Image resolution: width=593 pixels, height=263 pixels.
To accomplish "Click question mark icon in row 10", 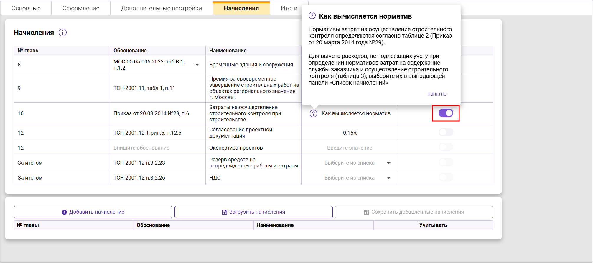I will [313, 113].
